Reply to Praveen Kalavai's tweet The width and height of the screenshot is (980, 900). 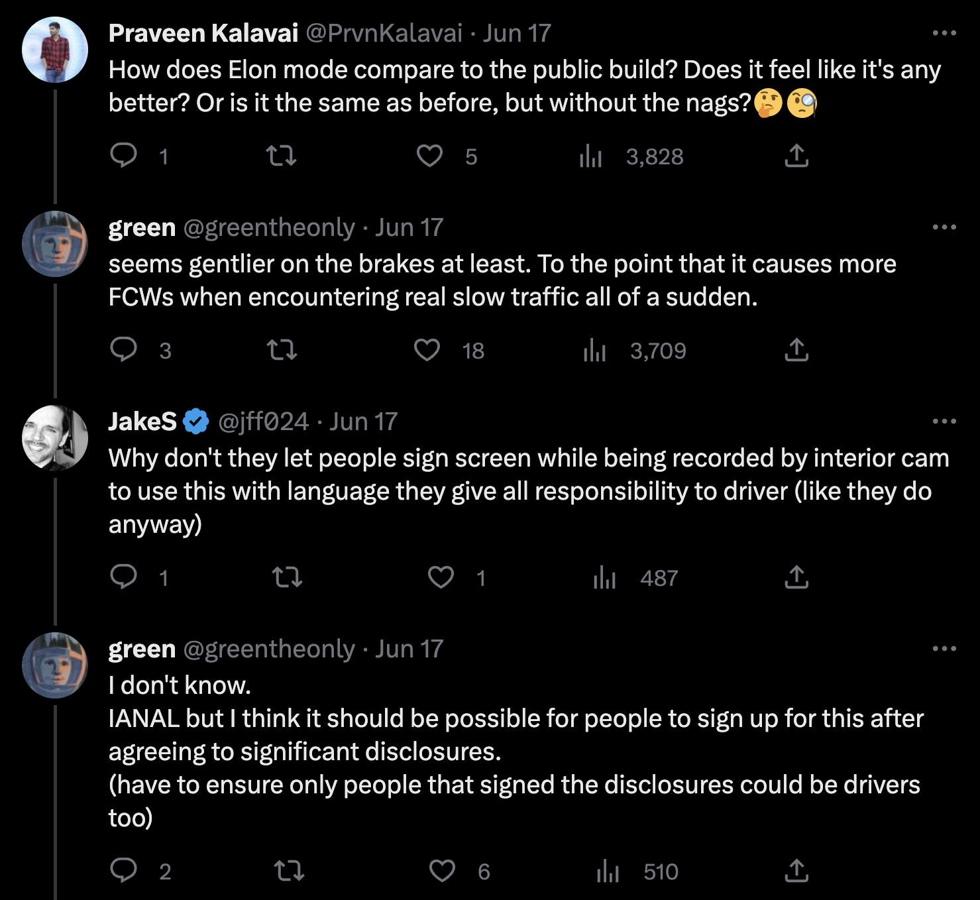click(123, 156)
